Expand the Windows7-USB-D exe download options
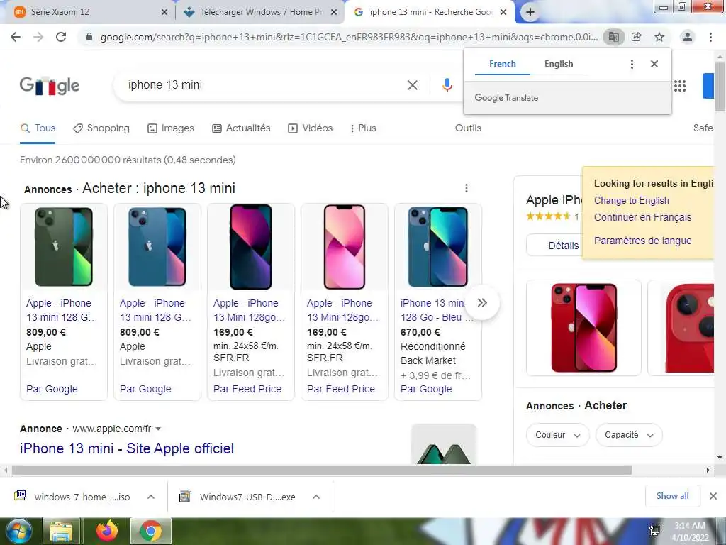Screen dimensions: 726x545 (316, 497)
